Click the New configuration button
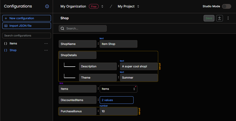236x121 pixels. 27,18
